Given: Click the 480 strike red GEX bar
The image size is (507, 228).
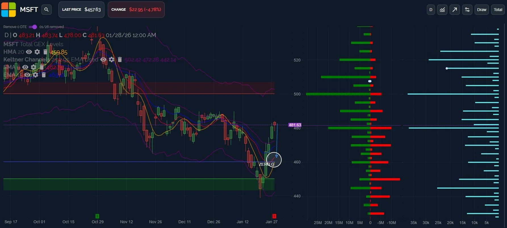Looking at the screenshot, I should coord(381,128).
